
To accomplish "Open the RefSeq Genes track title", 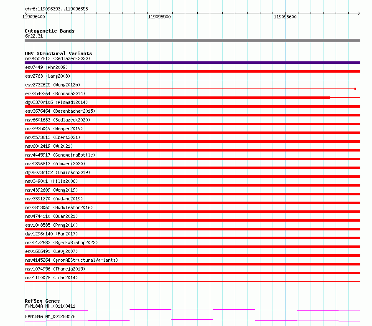I will 42,301.
